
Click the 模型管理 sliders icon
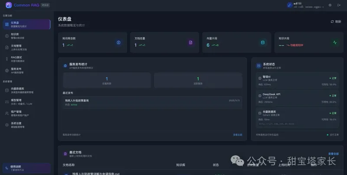[x=7, y=102]
